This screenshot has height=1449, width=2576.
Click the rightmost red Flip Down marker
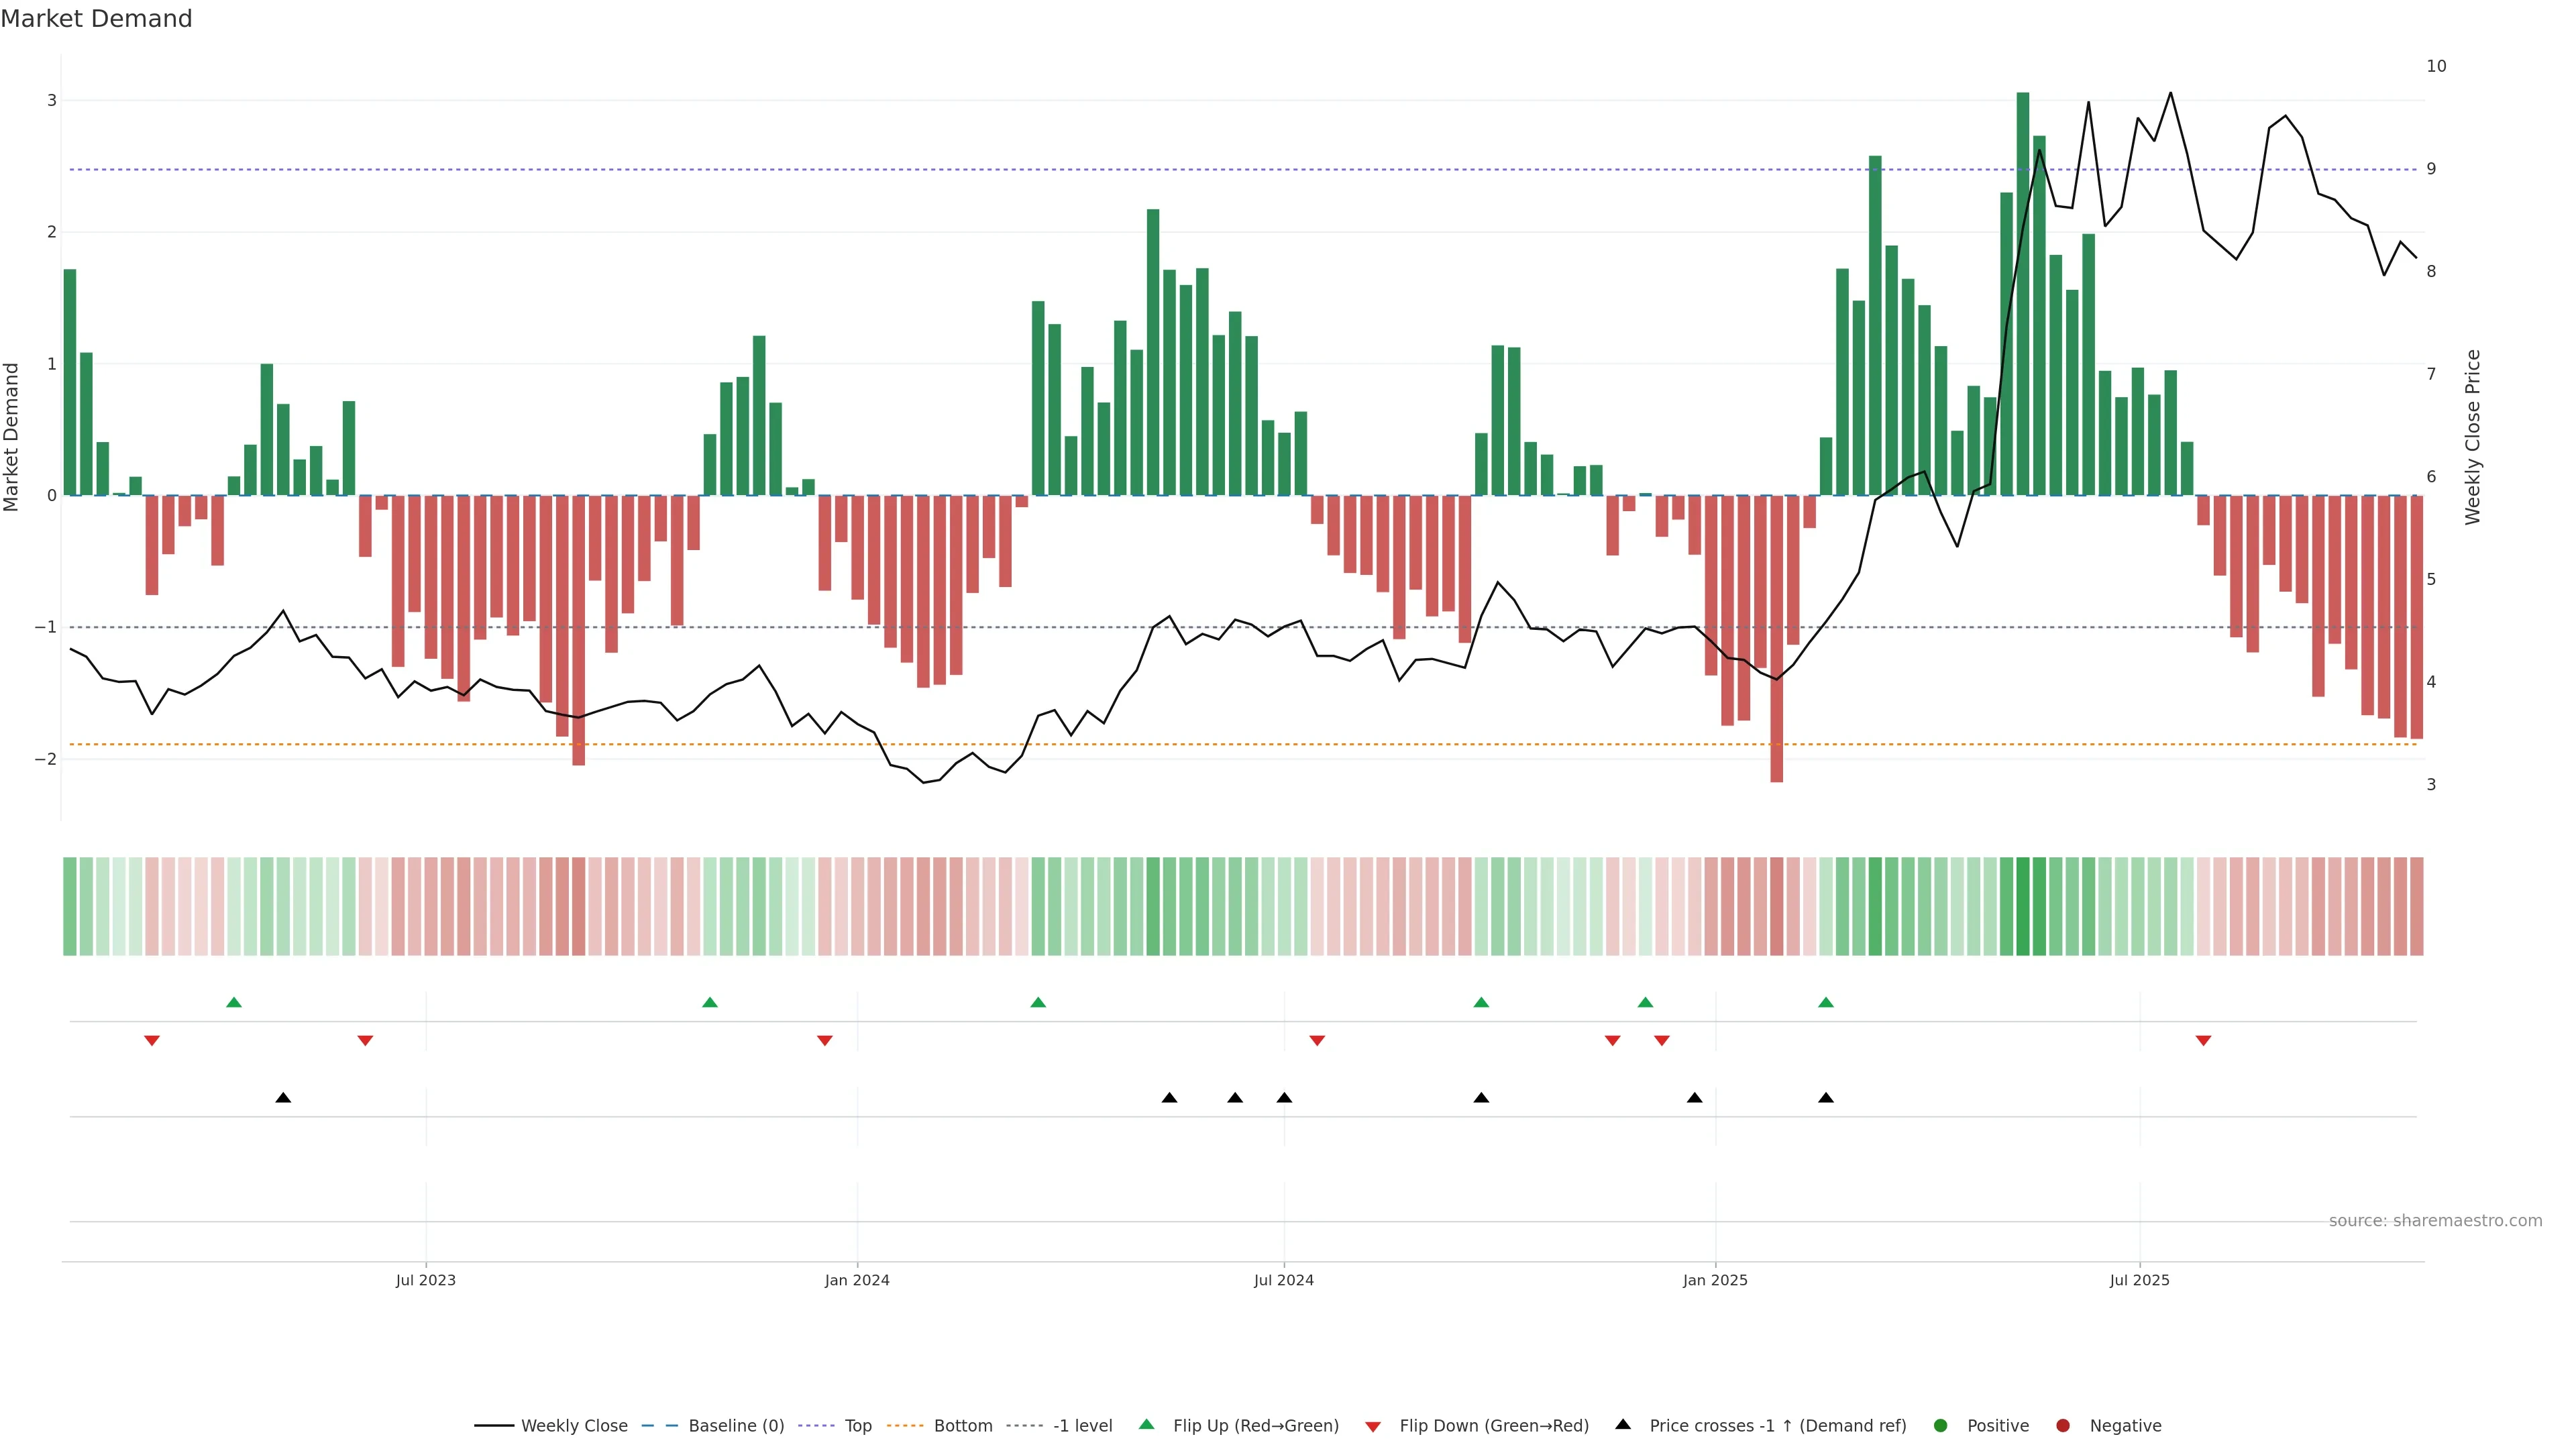[2203, 1041]
